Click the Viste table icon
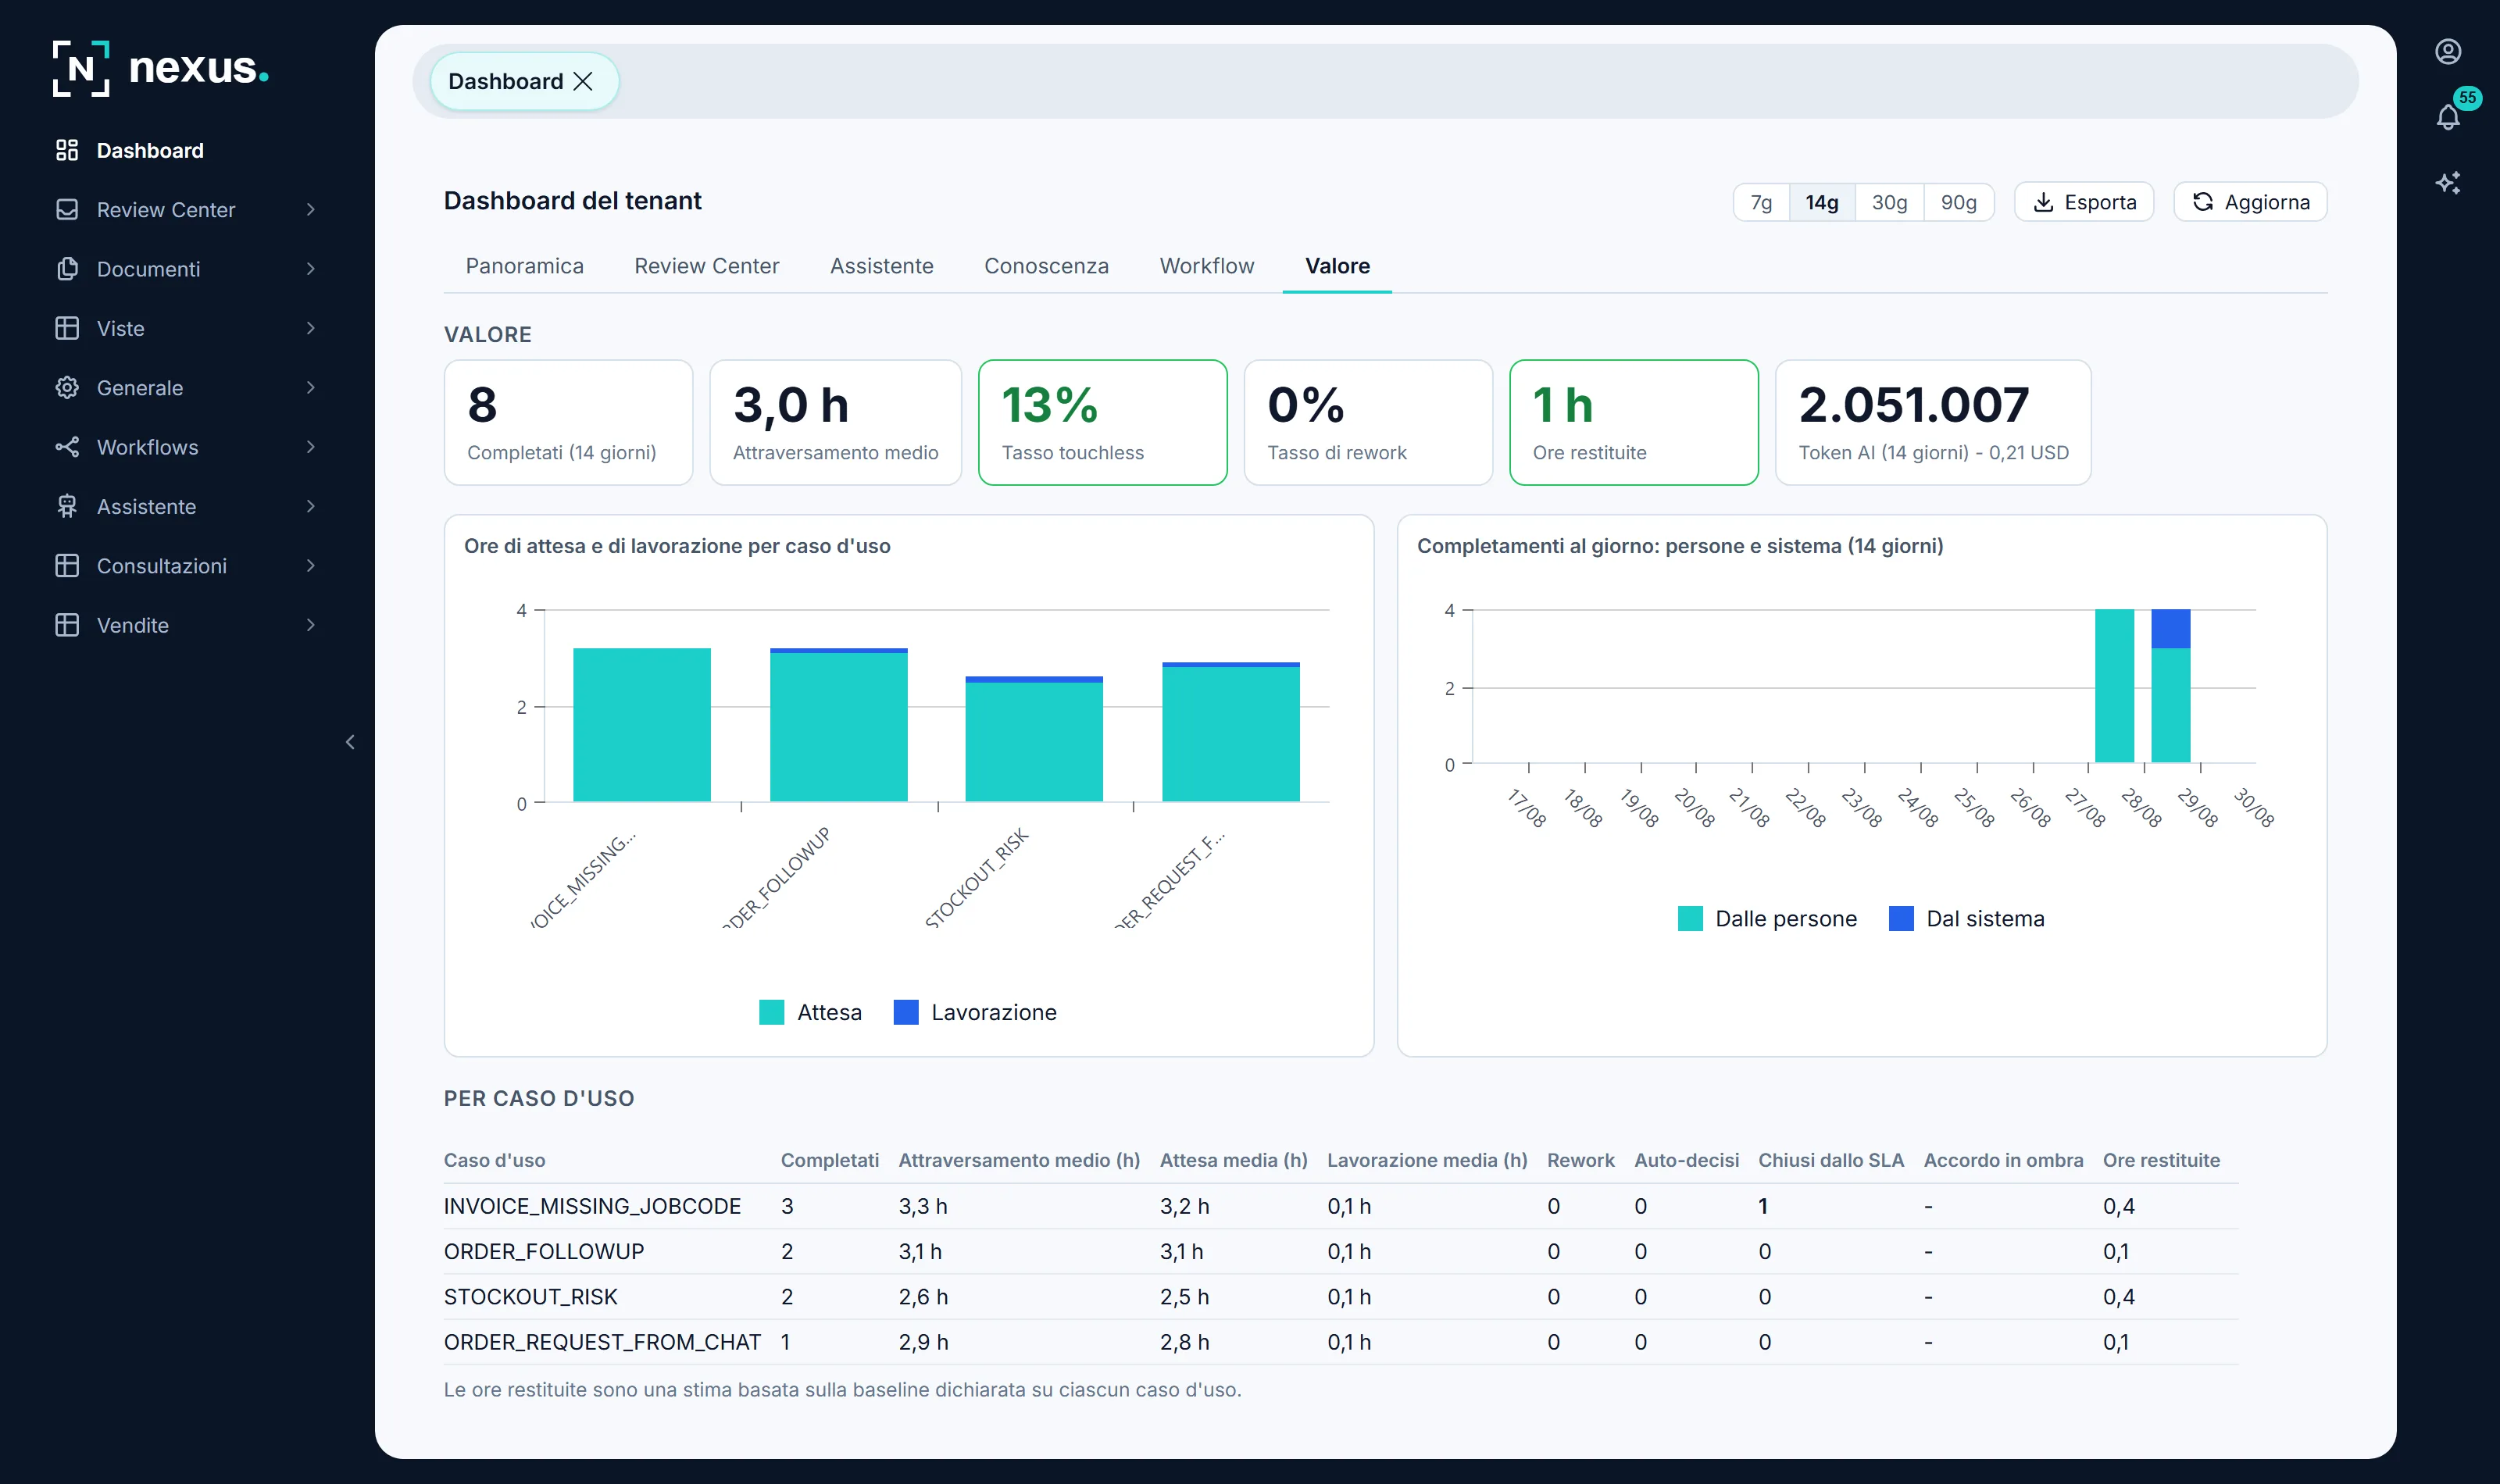 [x=67, y=328]
